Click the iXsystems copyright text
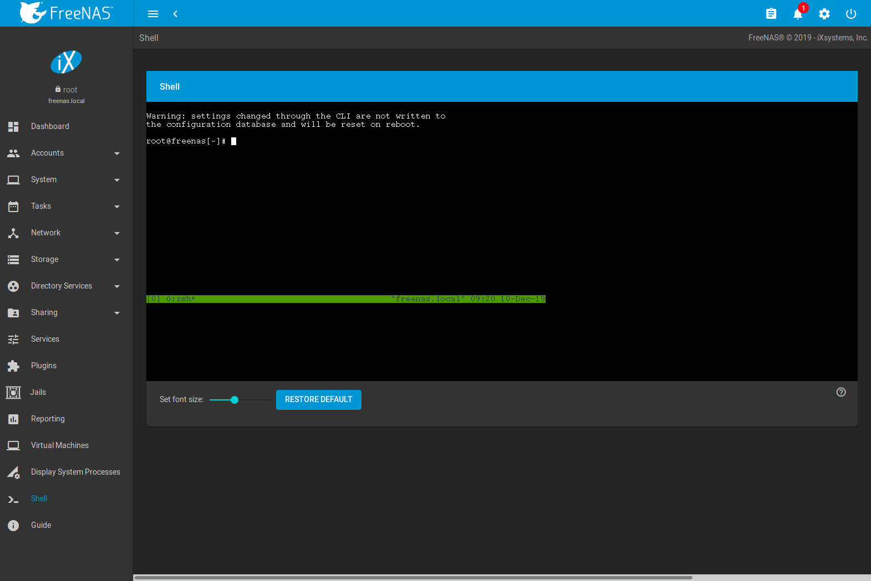Viewport: 871px width, 581px height. [808, 38]
